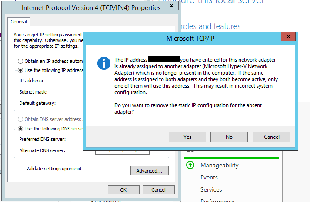This screenshot has width=310, height=202.
Task: Click the 'Subnet mask:' label
Action: (x=33, y=92)
